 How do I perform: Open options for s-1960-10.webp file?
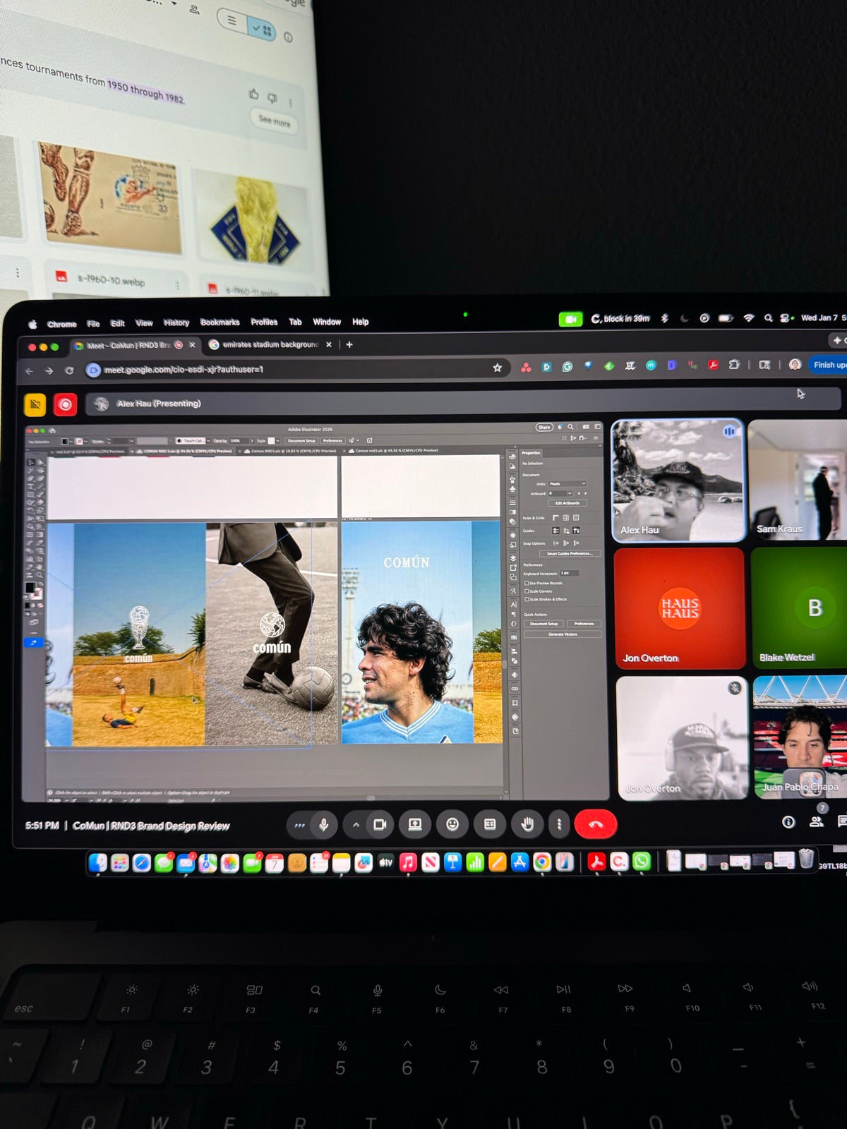click(178, 286)
